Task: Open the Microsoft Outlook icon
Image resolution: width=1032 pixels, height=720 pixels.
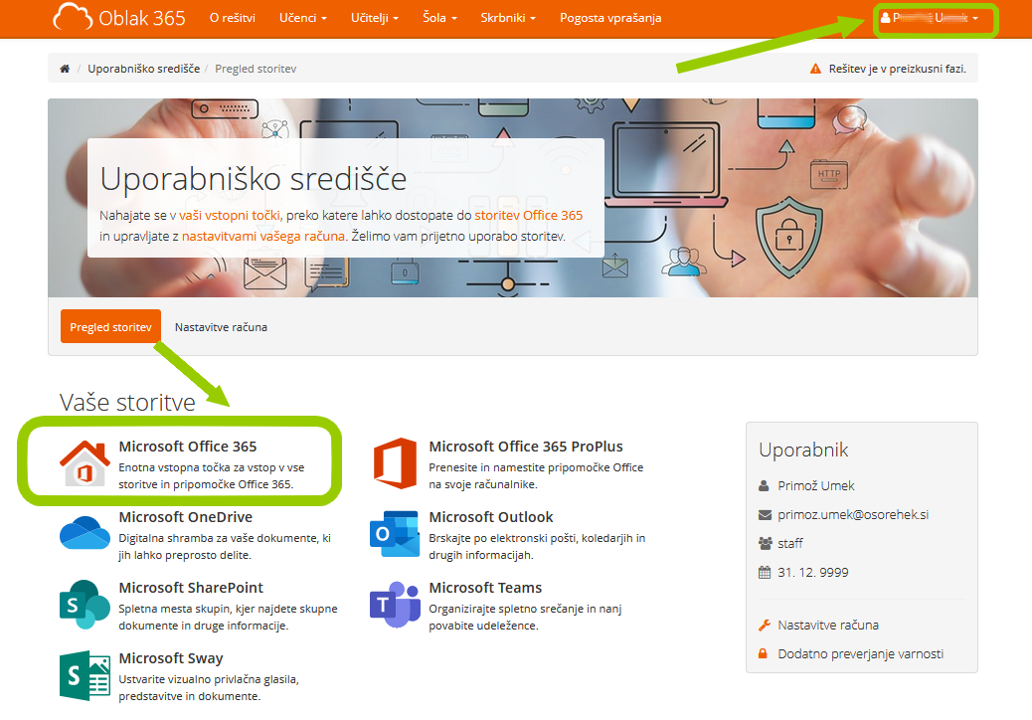Action: 395,534
